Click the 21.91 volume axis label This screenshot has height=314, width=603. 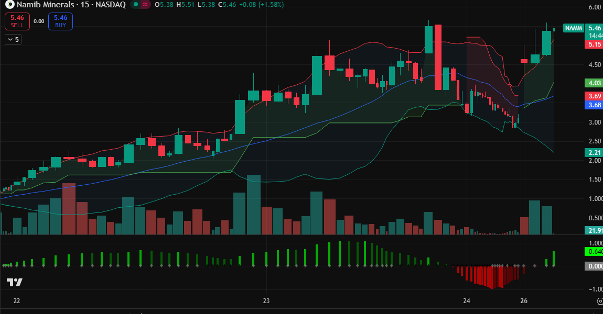[x=594, y=230]
